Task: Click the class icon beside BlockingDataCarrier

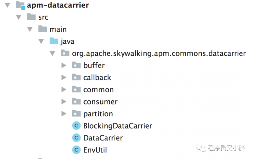Action: point(76,126)
